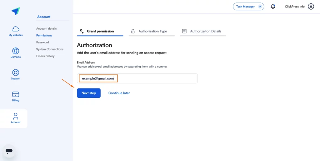Click the Next step button

[x=89, y=93]
